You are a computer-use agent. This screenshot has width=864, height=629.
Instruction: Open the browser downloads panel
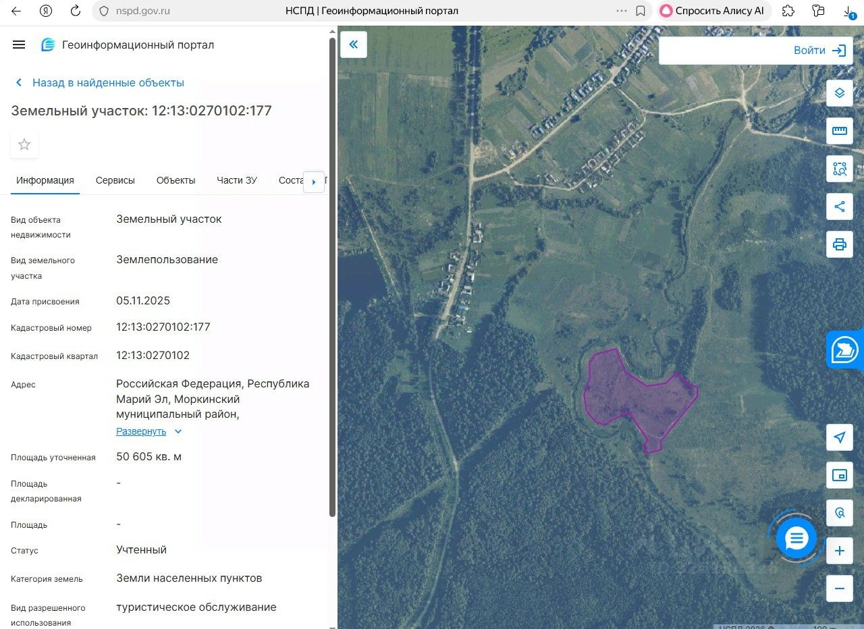pyautogui.click(x=848, y=11)
